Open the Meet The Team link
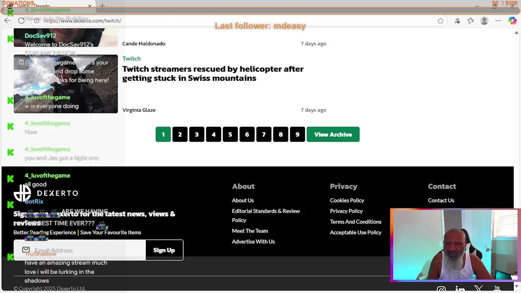This screenshot has width=521, height=293. [x=250, y=231]
